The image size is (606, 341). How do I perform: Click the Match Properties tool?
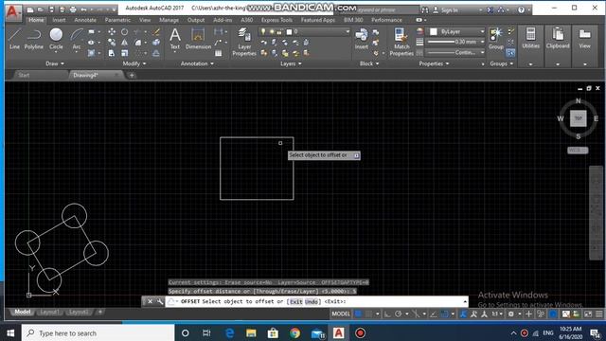[401, 42]
